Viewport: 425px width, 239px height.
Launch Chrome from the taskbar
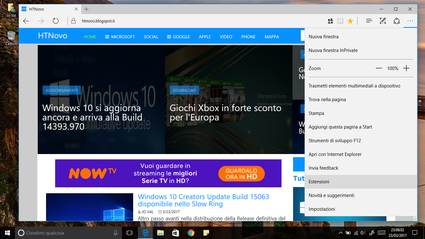pos(191,233)
